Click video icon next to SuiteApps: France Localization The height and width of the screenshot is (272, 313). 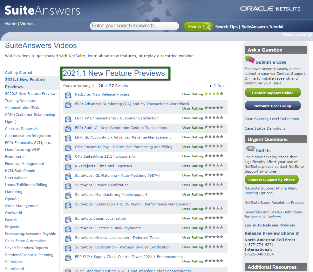68,186
